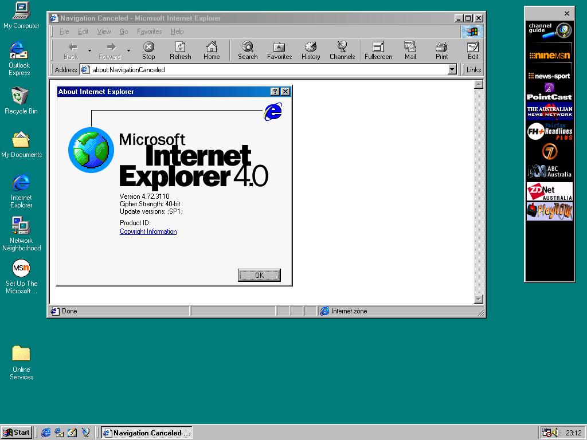Image resolution: width=587 pixels, height=440 pixels.
Task: Switch to Fullscreen view
Action: 378,50
